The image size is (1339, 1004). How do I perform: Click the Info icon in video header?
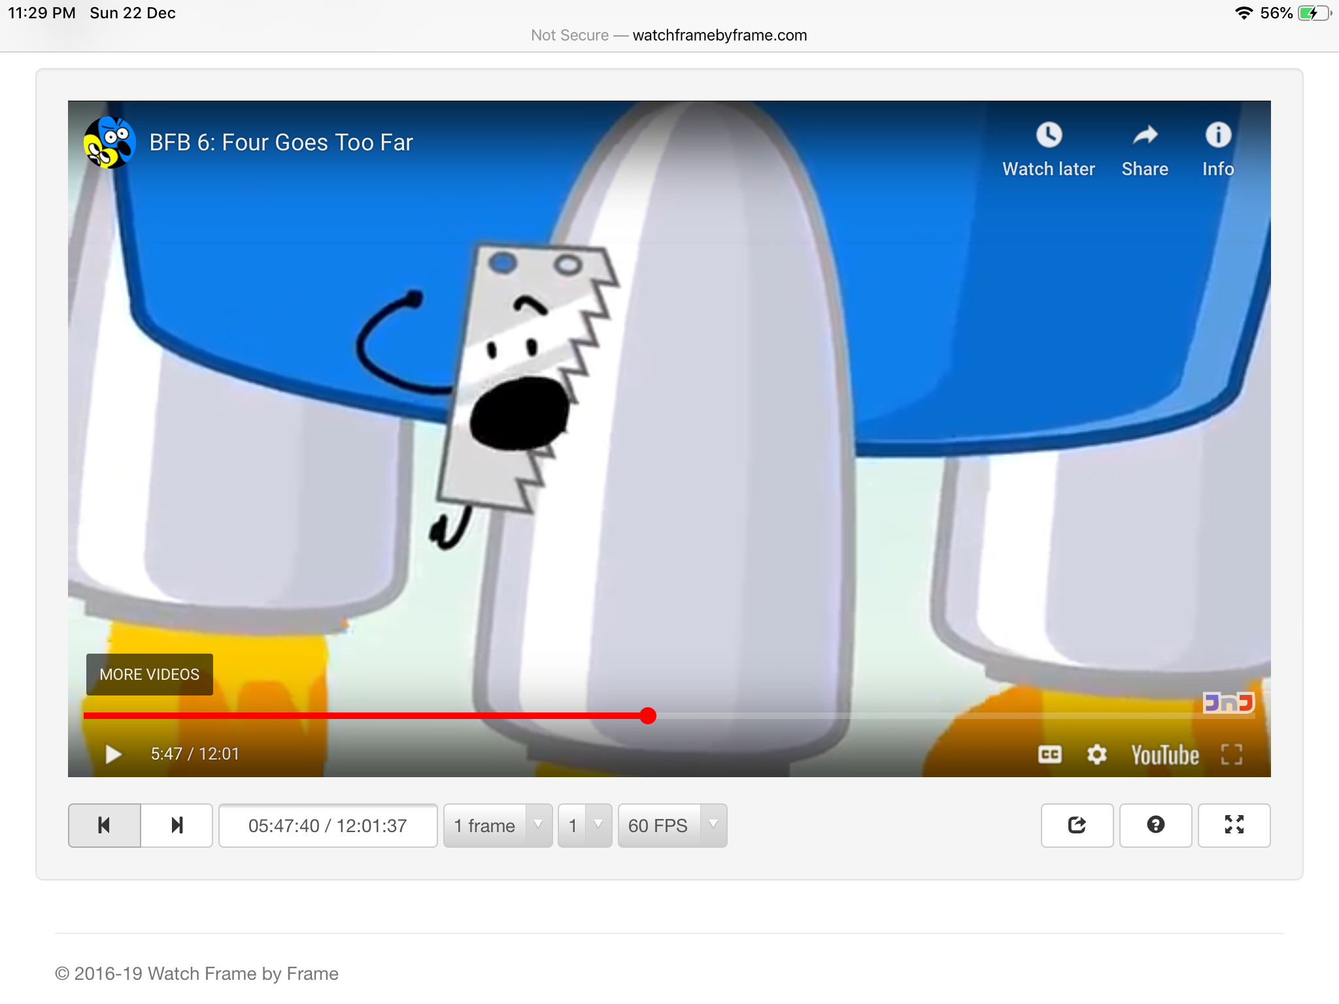(1218, 135)
